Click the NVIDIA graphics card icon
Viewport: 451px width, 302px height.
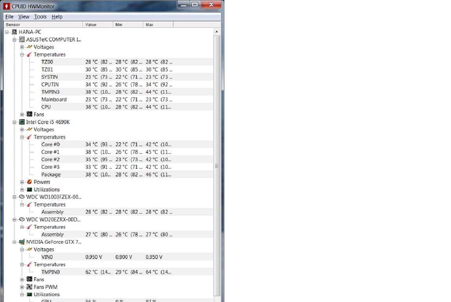22,242
